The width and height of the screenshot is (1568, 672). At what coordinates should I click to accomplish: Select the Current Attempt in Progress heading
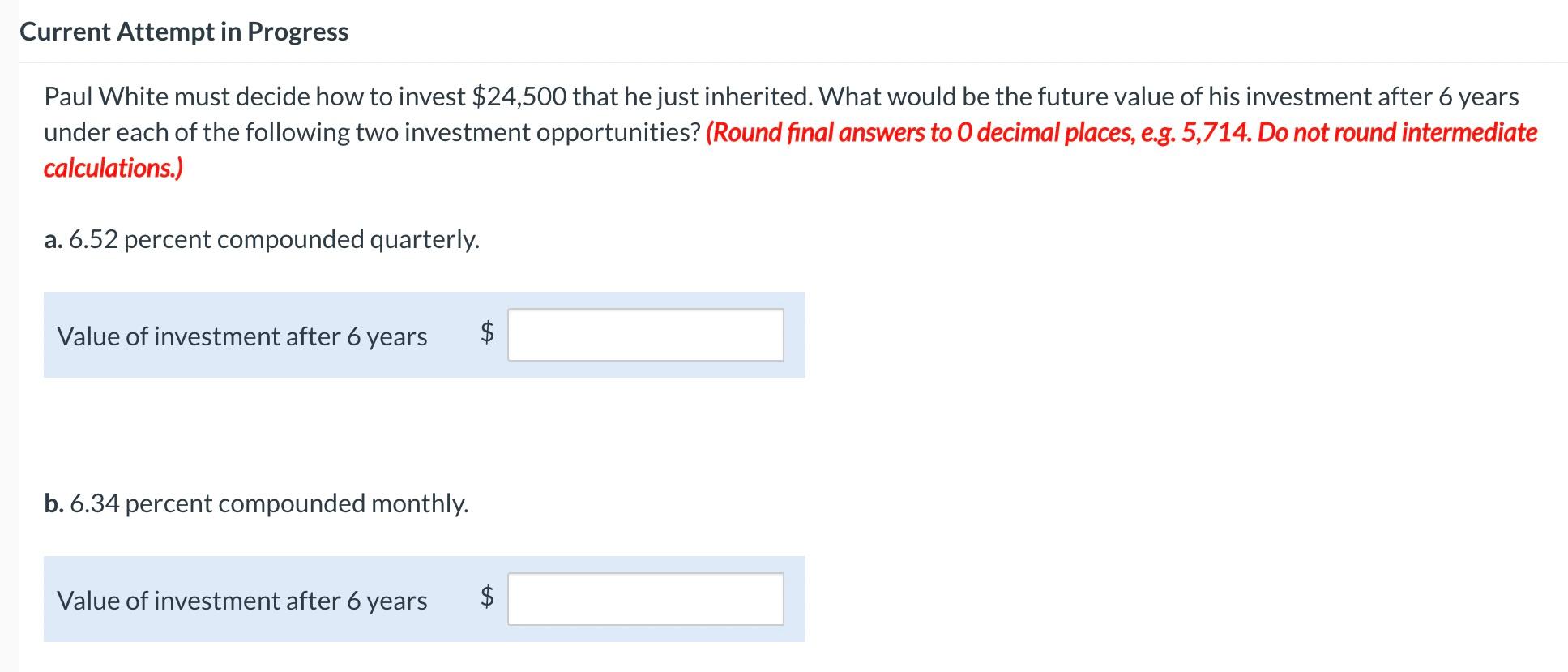click(184, 32)
